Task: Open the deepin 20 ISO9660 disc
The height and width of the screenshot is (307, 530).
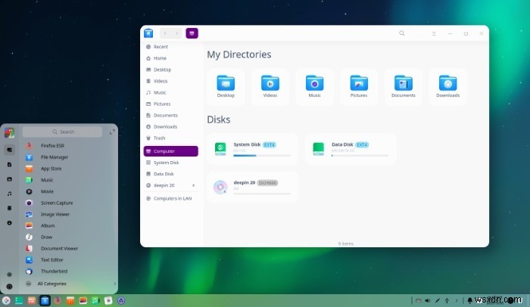Action: click(x=252, y=187)
